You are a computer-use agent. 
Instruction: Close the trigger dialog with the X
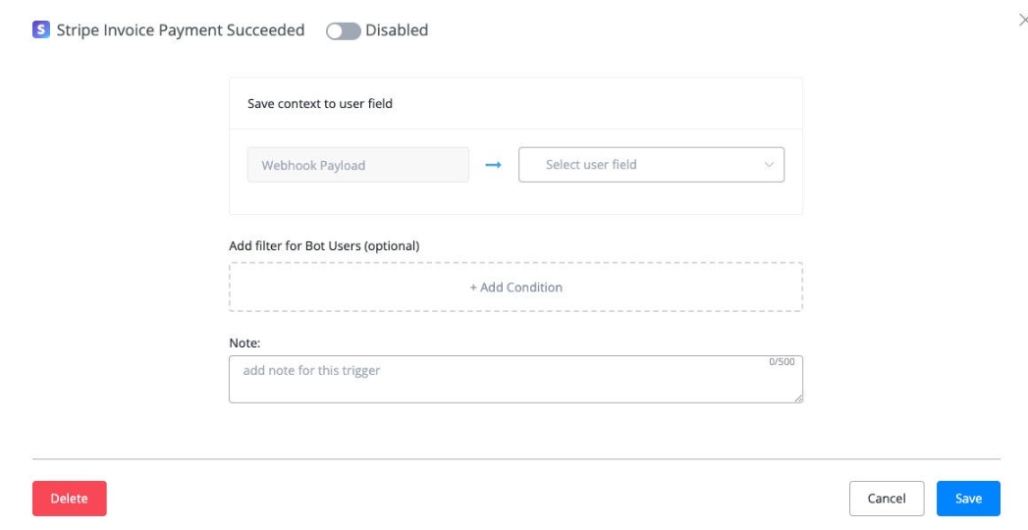point(1023,20)
